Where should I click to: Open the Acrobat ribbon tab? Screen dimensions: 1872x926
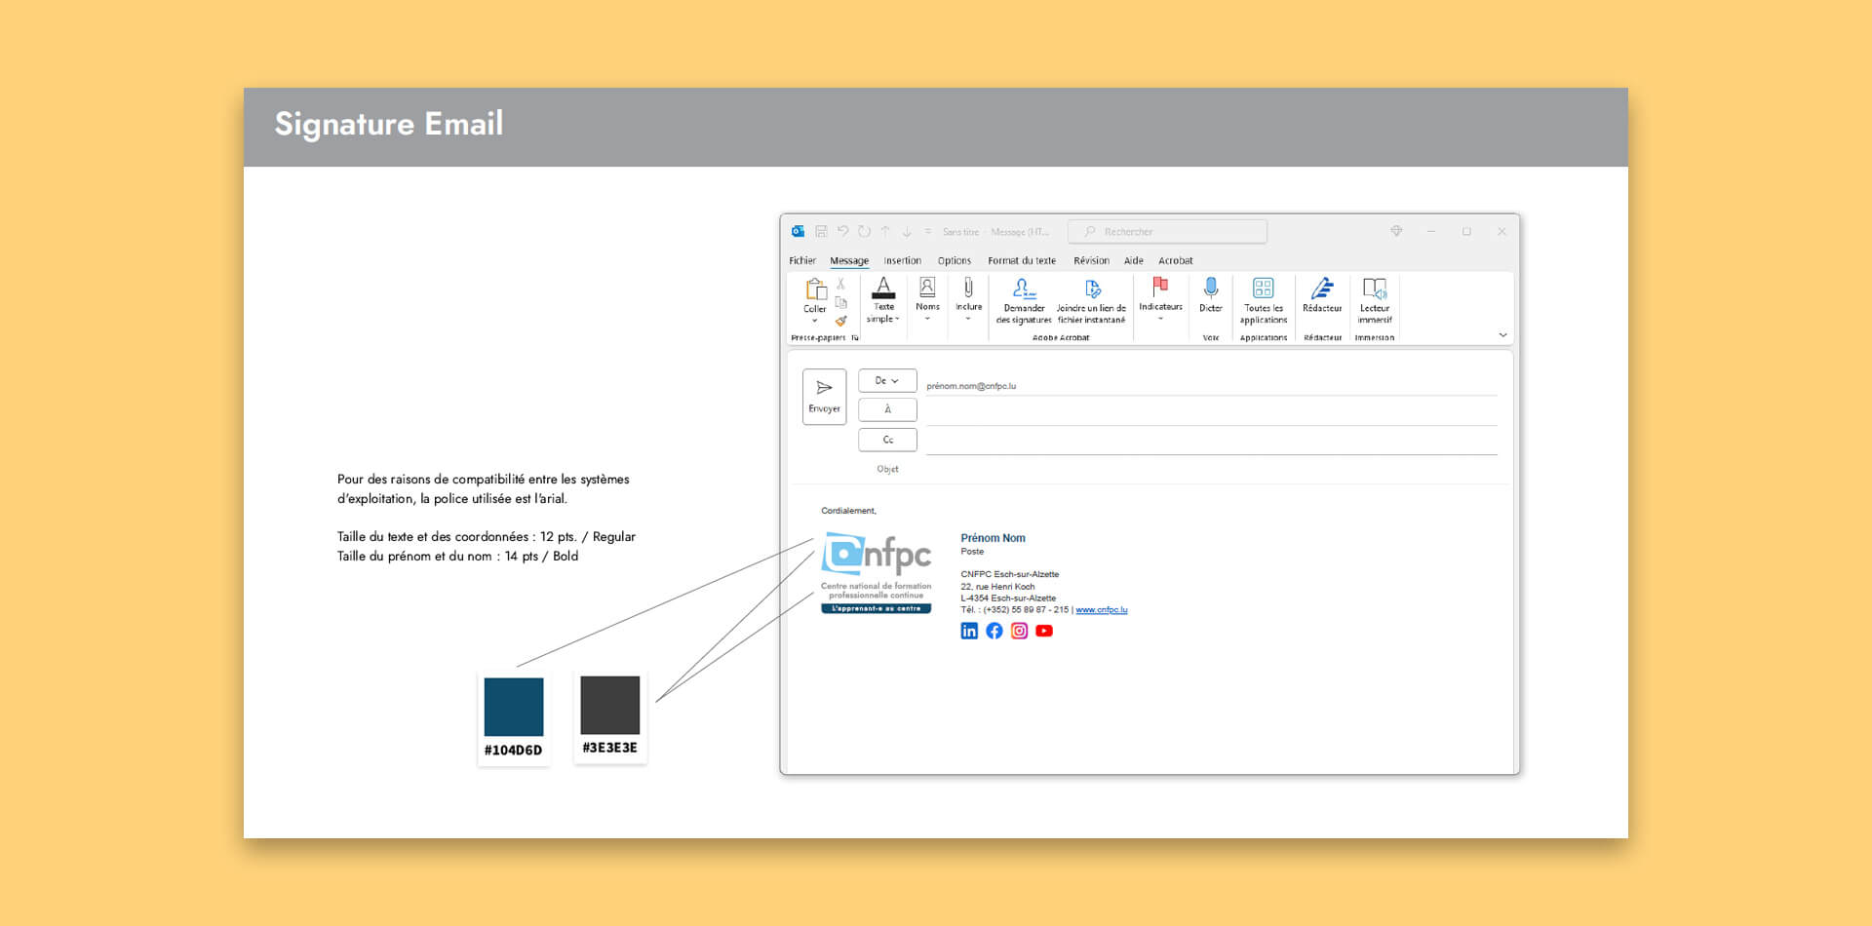[1175, 260]
